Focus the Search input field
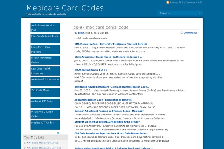This screenshot has width=224, height=149. pos(178,13)
